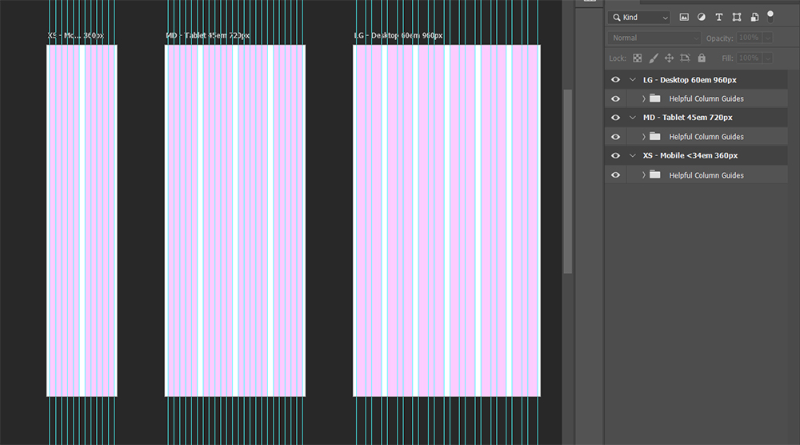Click inside the LG Desktop artboard canvas

click(446, 220)
